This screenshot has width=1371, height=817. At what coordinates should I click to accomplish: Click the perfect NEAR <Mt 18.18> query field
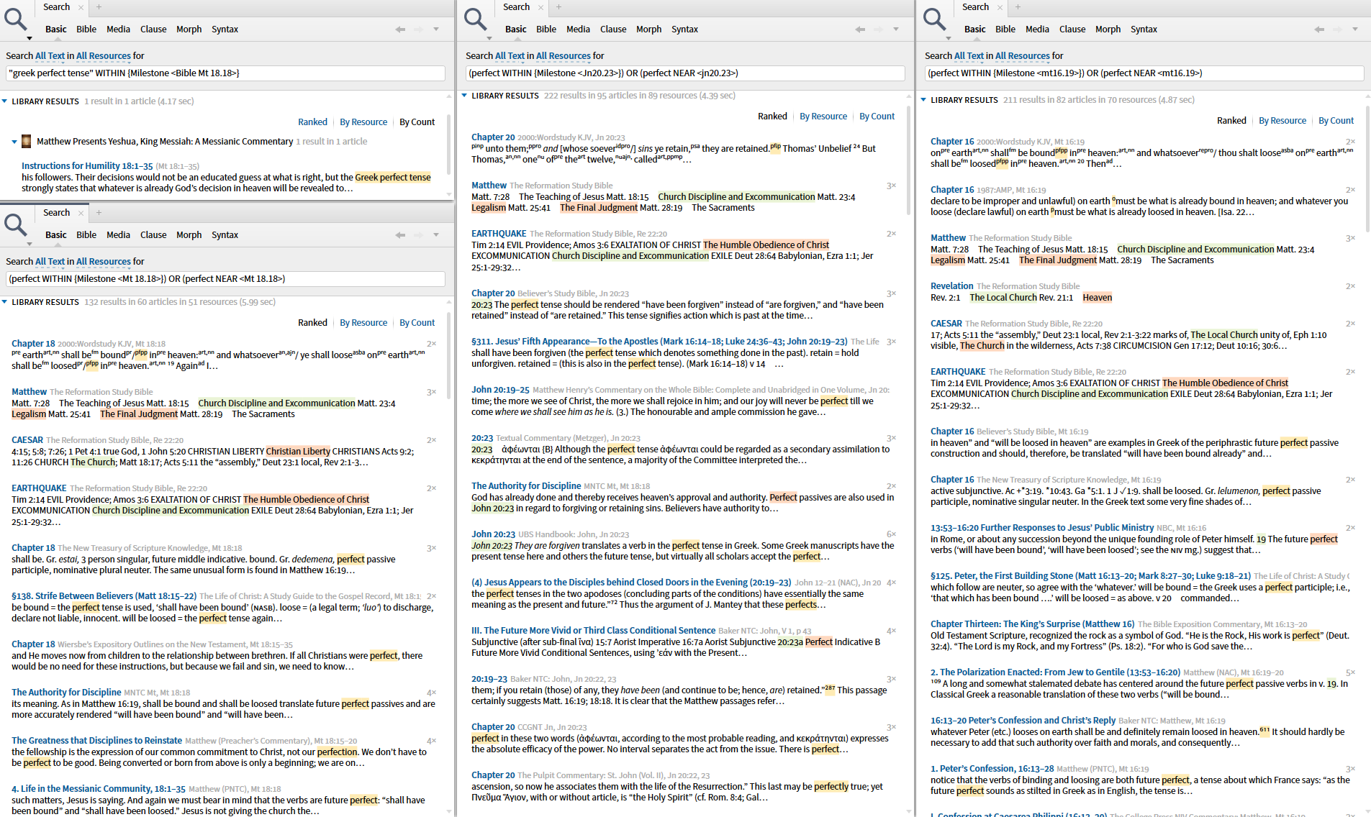coord(225,279)
